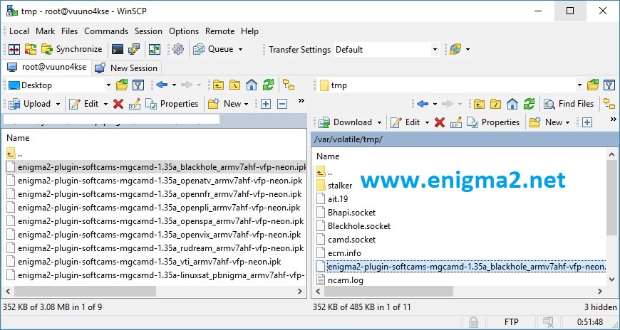Go to local home directory icon

tap(252, 85)
